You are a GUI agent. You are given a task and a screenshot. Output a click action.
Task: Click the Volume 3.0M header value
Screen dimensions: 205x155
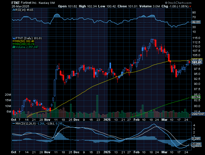tap(149, 6)
